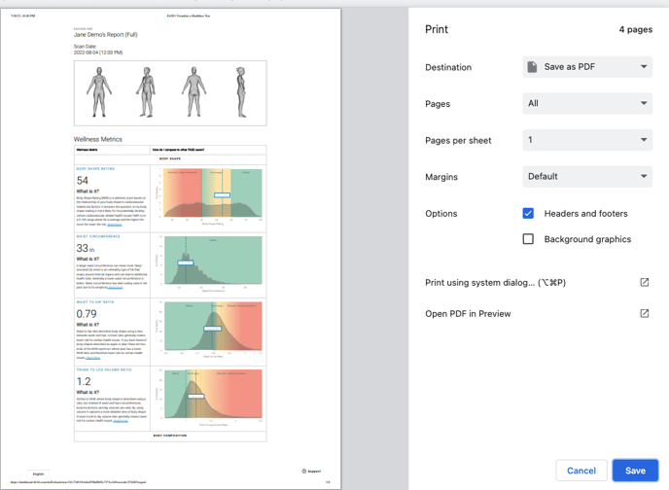The width and height of the screenshot is (669, 490).
Task: Open the external-link icon beside Open PDF in Preview
Action: pos(645,313)
